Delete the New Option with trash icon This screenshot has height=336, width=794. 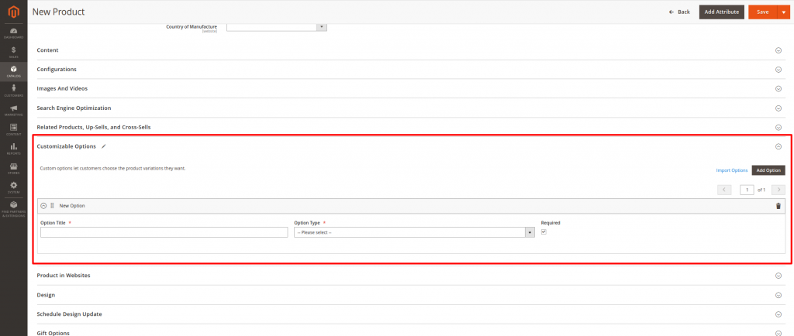point(778,206)
